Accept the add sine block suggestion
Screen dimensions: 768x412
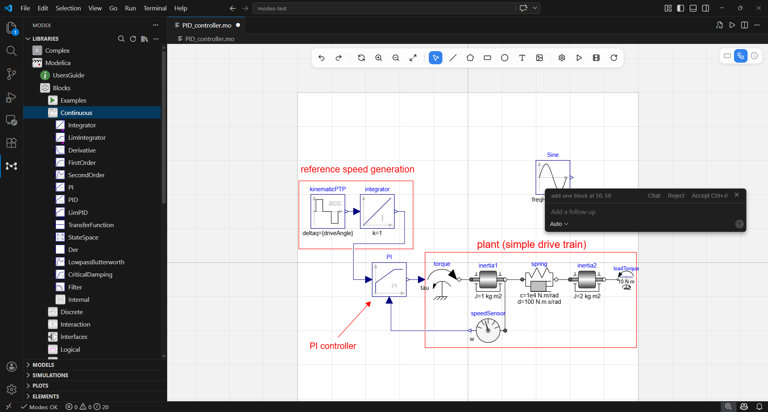[709, 195]
